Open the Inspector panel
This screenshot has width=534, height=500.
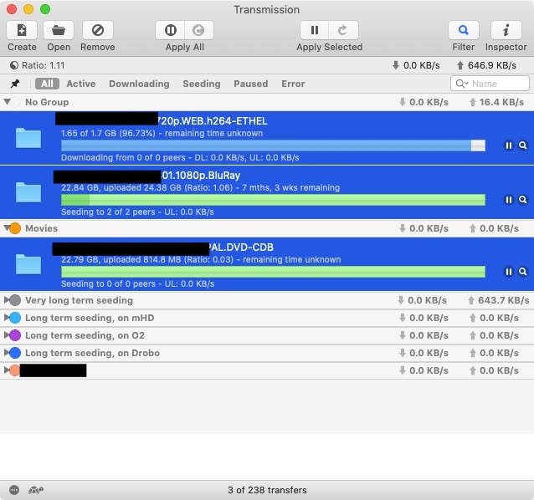(x=506, y=30)
